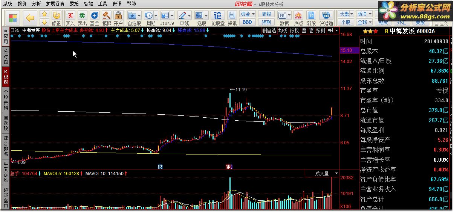454x212 pixels.
Task: Click the 财 marker on the chart timeline
Action: [160, 167]
